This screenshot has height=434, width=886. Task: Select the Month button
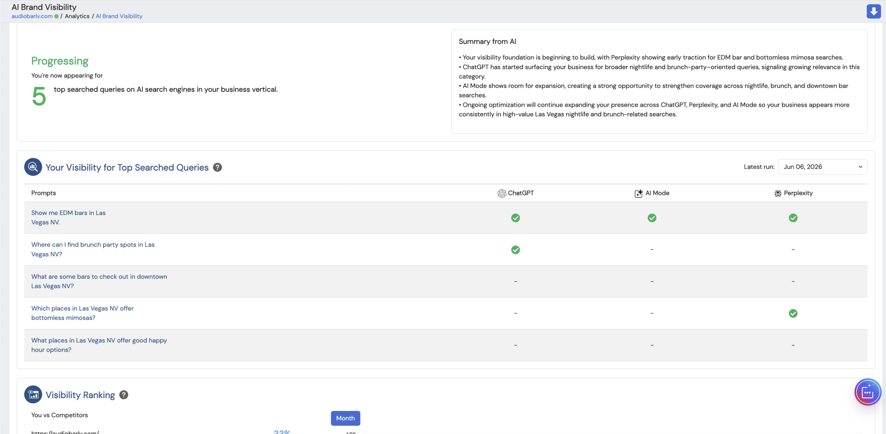point(345,418)
